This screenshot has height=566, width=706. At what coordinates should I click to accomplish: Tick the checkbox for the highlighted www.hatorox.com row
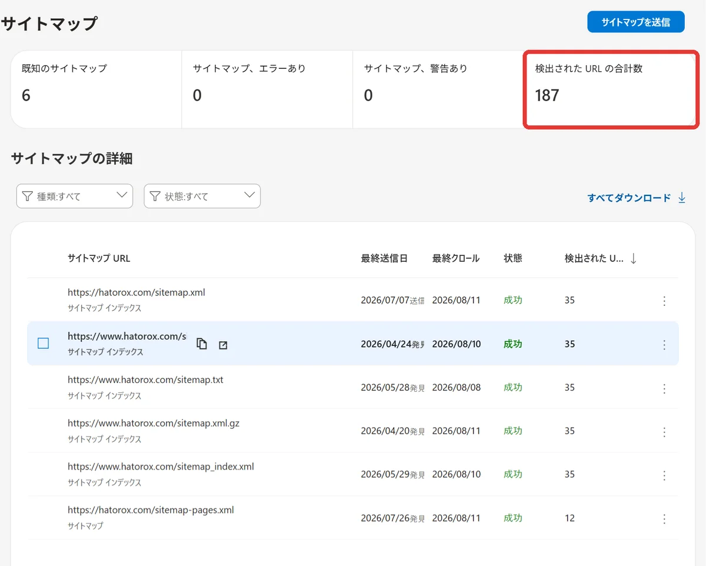[x=43, y=343]
